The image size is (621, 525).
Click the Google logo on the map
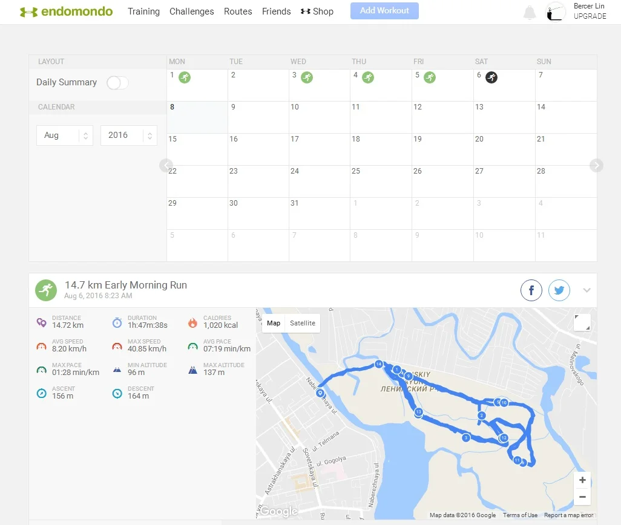coord(279,511)
